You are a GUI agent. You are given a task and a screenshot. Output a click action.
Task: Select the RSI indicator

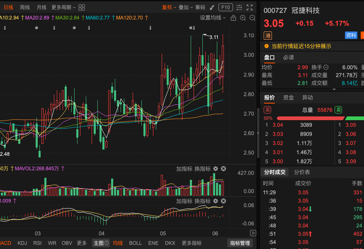click(x=37, y=243)
